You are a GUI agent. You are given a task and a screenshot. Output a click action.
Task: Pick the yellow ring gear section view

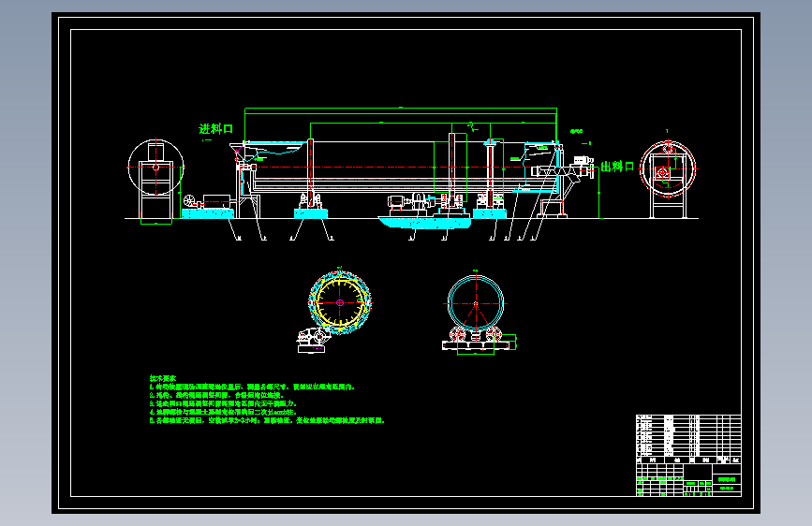(x=340, y=303)
